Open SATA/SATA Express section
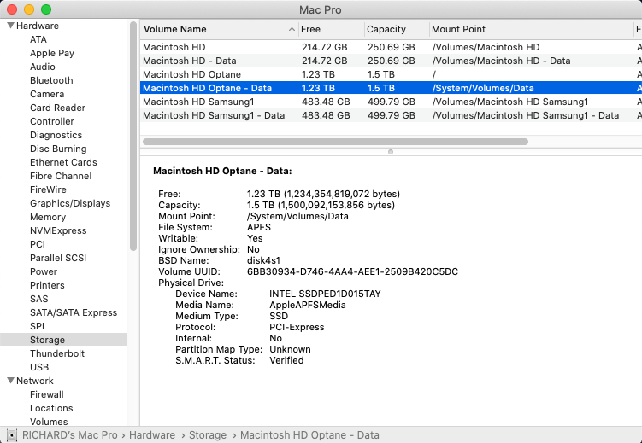 pos(74,312)
